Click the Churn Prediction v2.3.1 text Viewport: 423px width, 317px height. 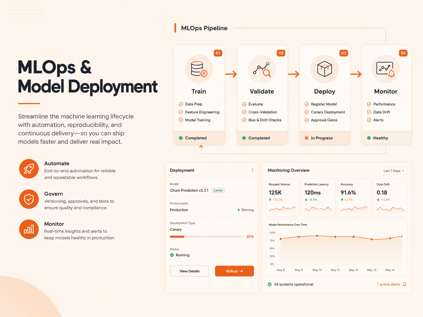[189, 190]
